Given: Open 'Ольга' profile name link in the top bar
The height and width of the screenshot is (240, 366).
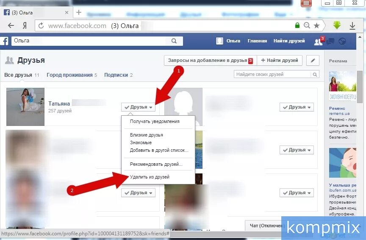Looking at the screenshot, I should click(233, 41).
